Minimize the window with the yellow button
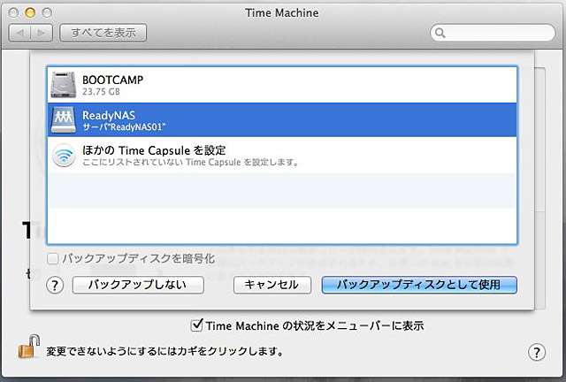The width and height of the screenshot is (566, 382). [x=30, y=13]
